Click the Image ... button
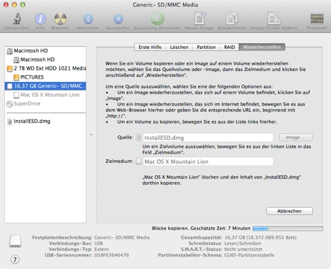The height and width of the screenshot is (269, 331). coord(296,137)
